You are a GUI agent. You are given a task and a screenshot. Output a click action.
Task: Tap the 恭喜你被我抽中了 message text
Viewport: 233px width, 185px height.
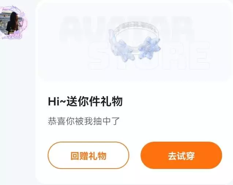pos(84,121)
